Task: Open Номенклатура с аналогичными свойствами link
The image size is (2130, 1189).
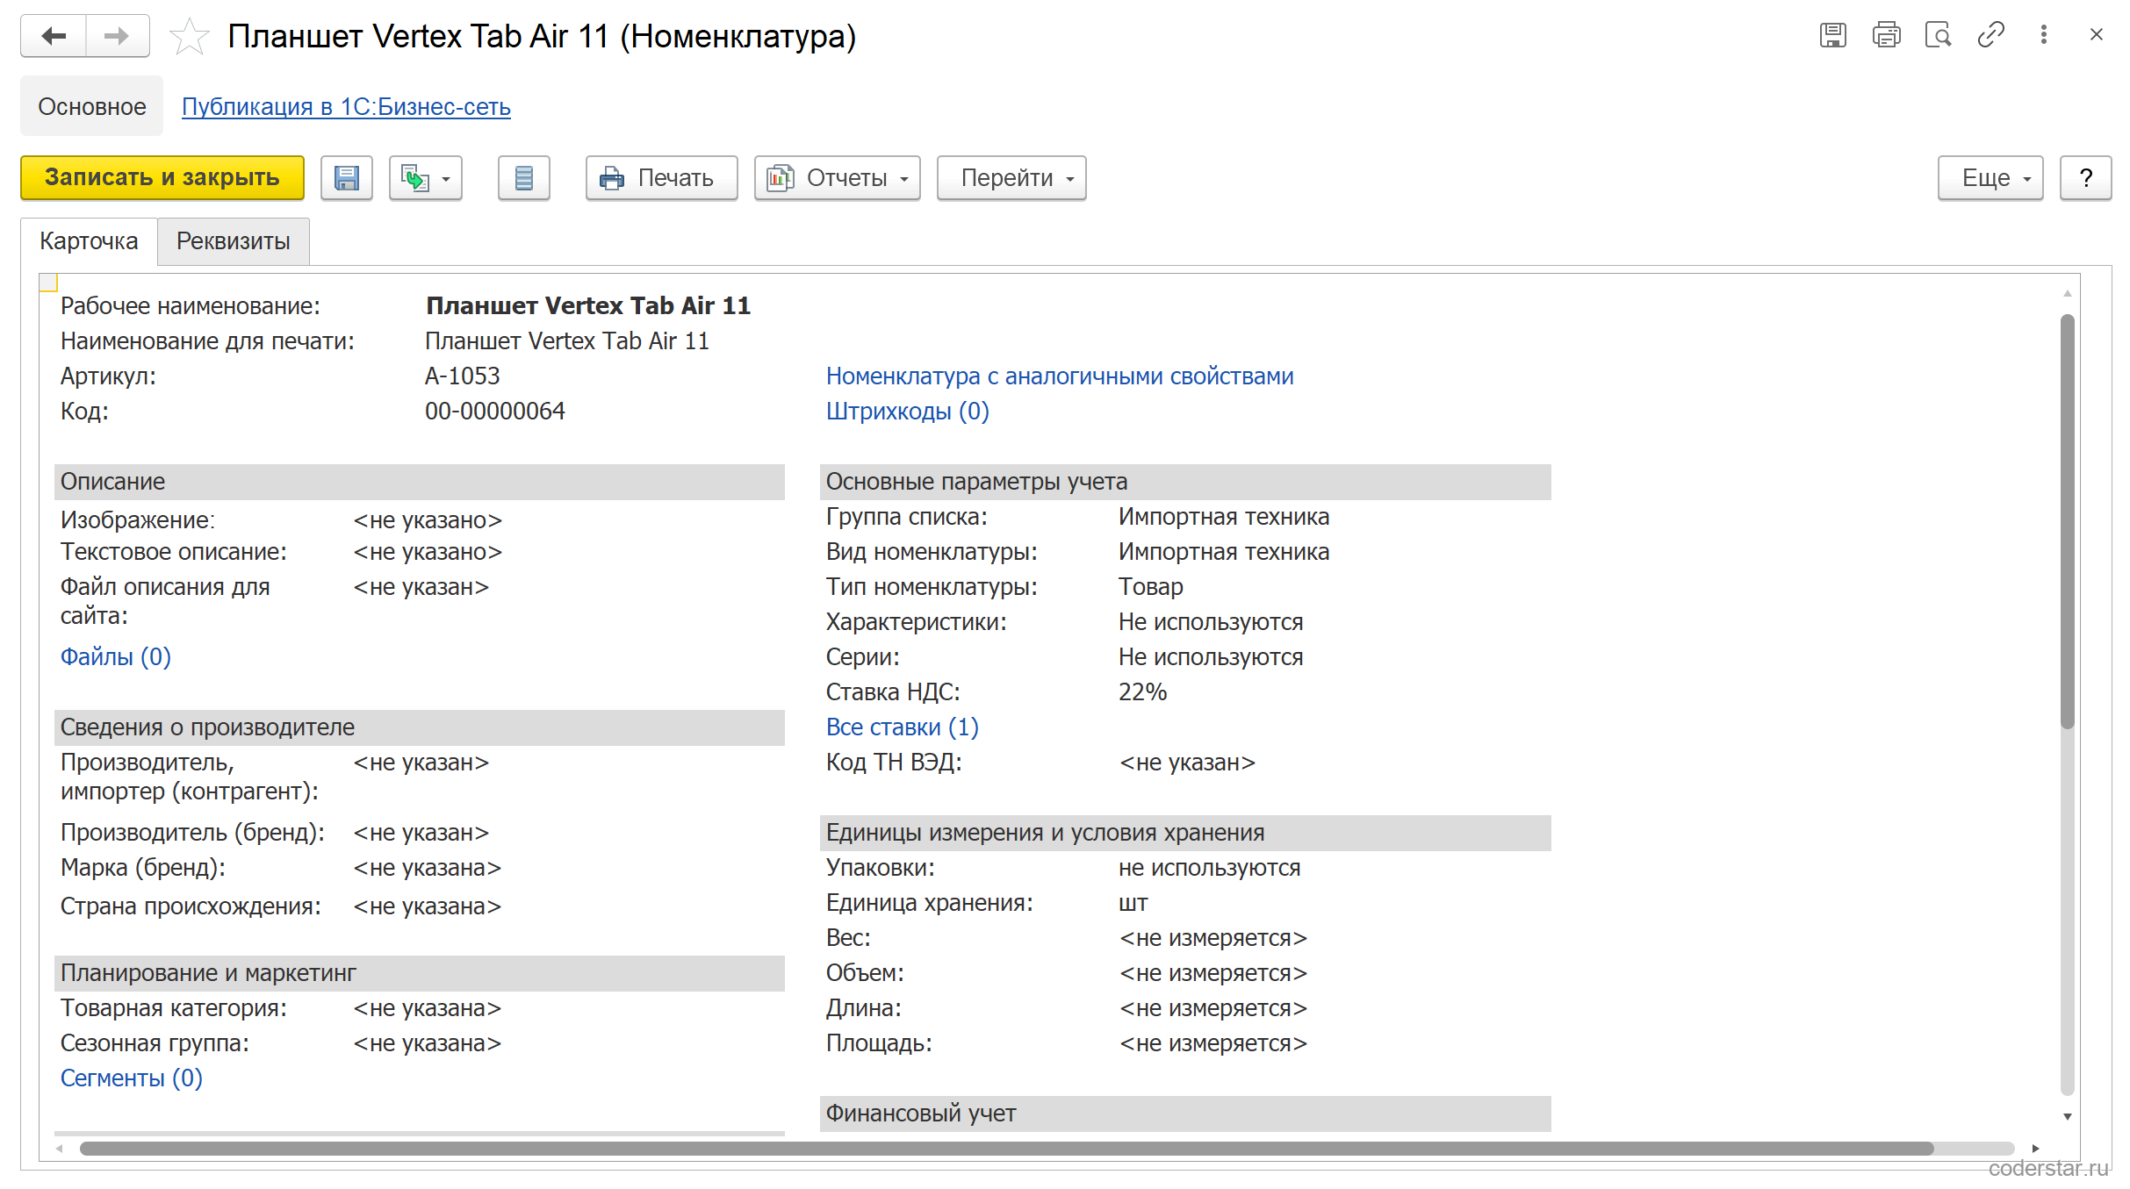Action: [1060, 376]
